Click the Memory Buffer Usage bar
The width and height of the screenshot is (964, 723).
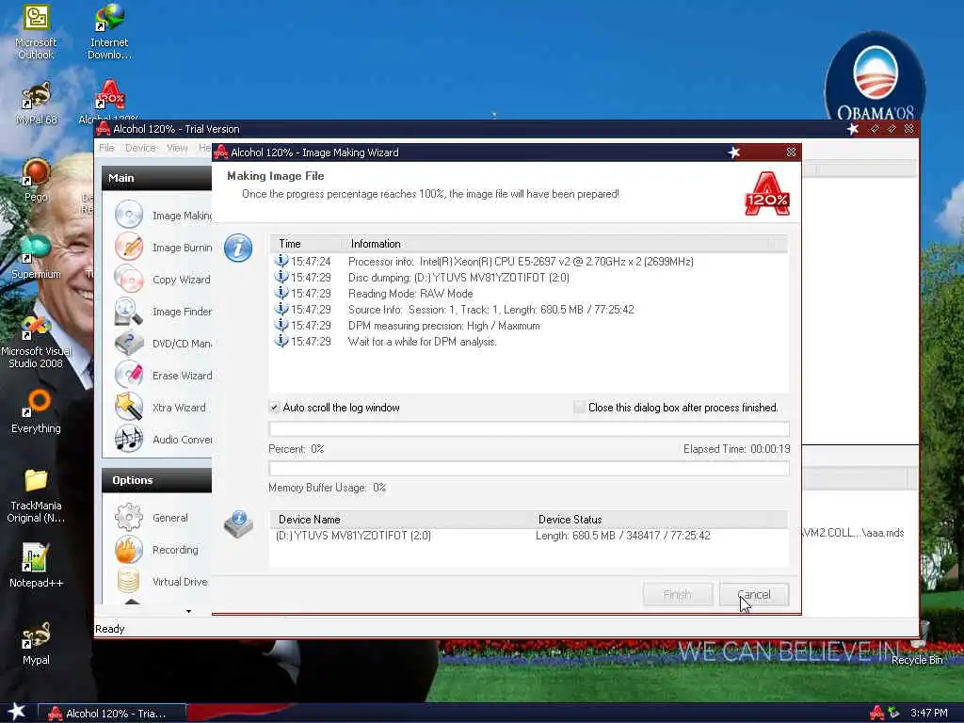[529, 469]
